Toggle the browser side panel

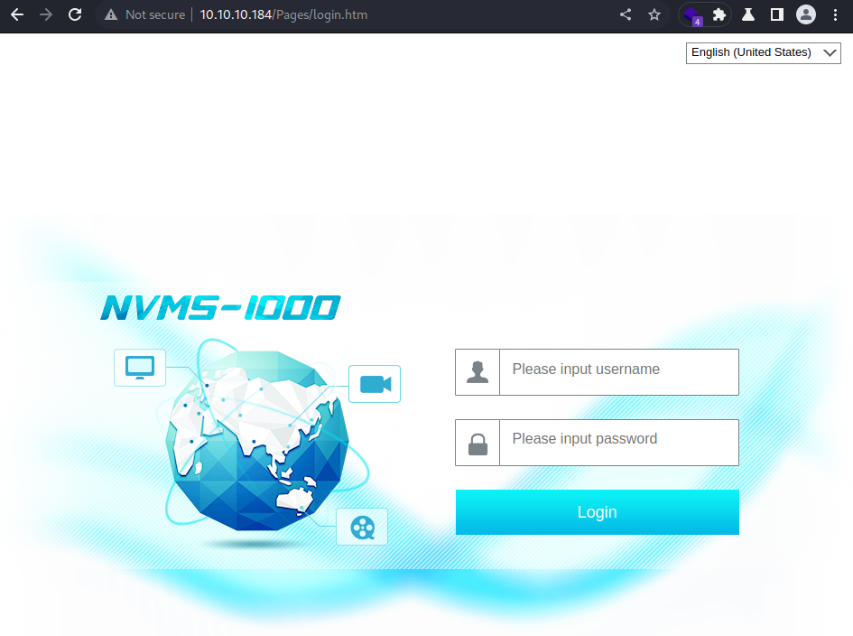point(777,14)
